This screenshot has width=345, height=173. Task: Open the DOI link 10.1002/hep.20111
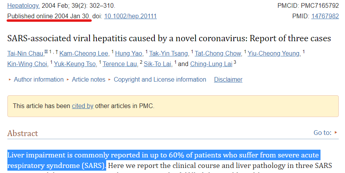[130, 16]
